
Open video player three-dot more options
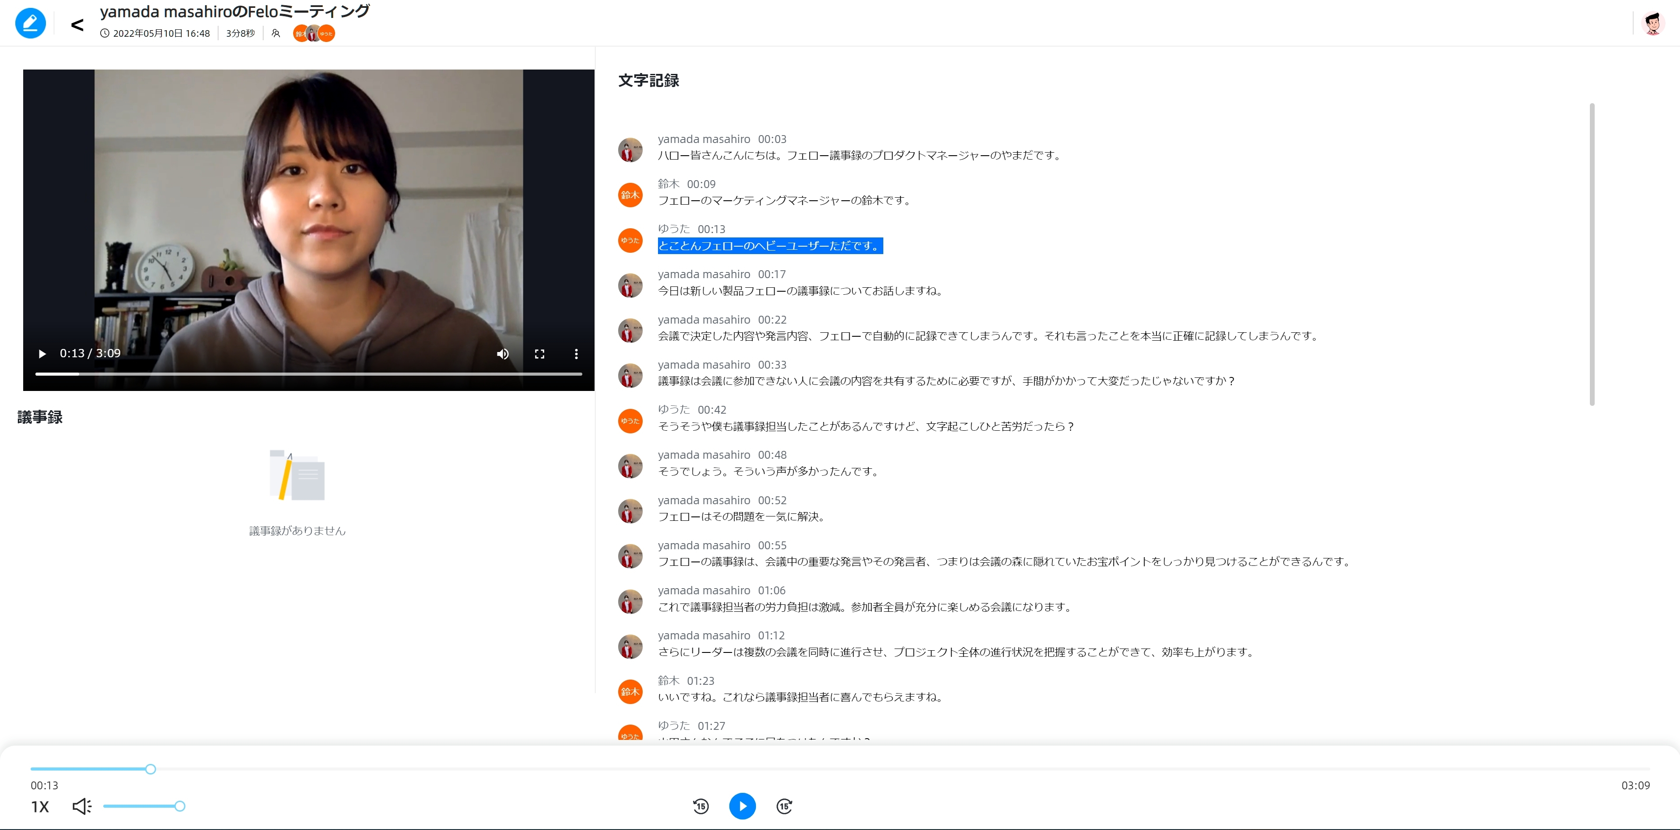[x=576, y=354]
